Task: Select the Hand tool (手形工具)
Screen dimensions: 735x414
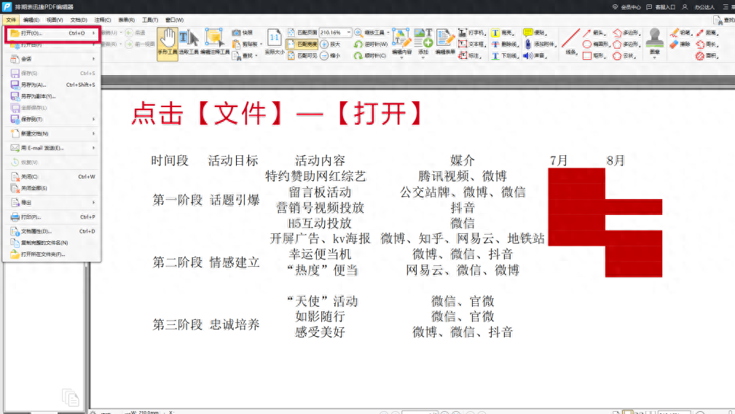Action: [x=168, y=44]
